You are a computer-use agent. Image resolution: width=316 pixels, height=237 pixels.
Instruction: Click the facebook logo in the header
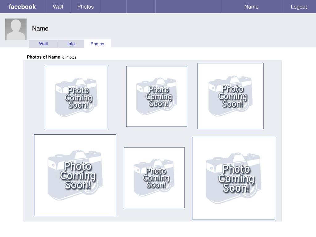tap(22, 7)
